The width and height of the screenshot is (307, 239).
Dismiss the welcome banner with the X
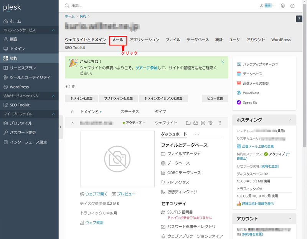pyautogui.click(x=223, y=62)
